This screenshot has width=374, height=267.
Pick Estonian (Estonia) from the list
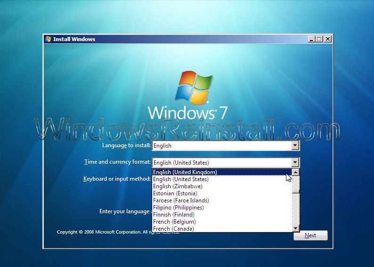175,193
